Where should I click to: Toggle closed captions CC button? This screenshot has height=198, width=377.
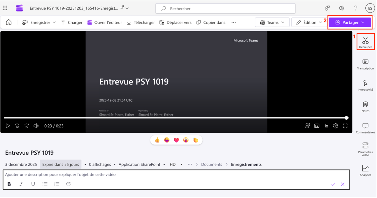click(316, 126)
